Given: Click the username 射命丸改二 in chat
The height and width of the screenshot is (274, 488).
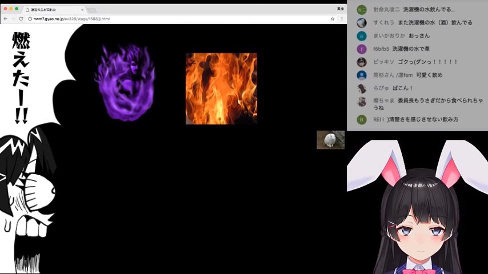Looking at the screenshot, I should [x=386, y=10].
